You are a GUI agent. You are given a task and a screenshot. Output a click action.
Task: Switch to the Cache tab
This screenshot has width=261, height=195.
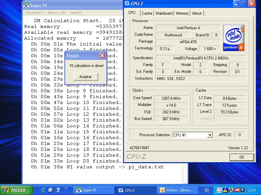point(147,13)
